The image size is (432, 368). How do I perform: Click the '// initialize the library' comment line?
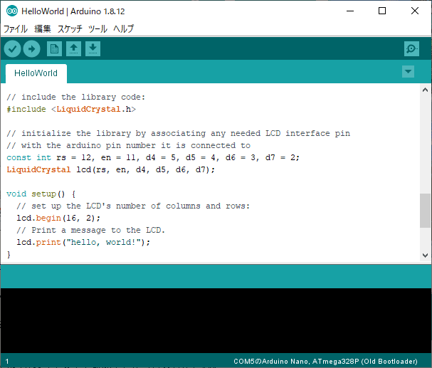179,134
